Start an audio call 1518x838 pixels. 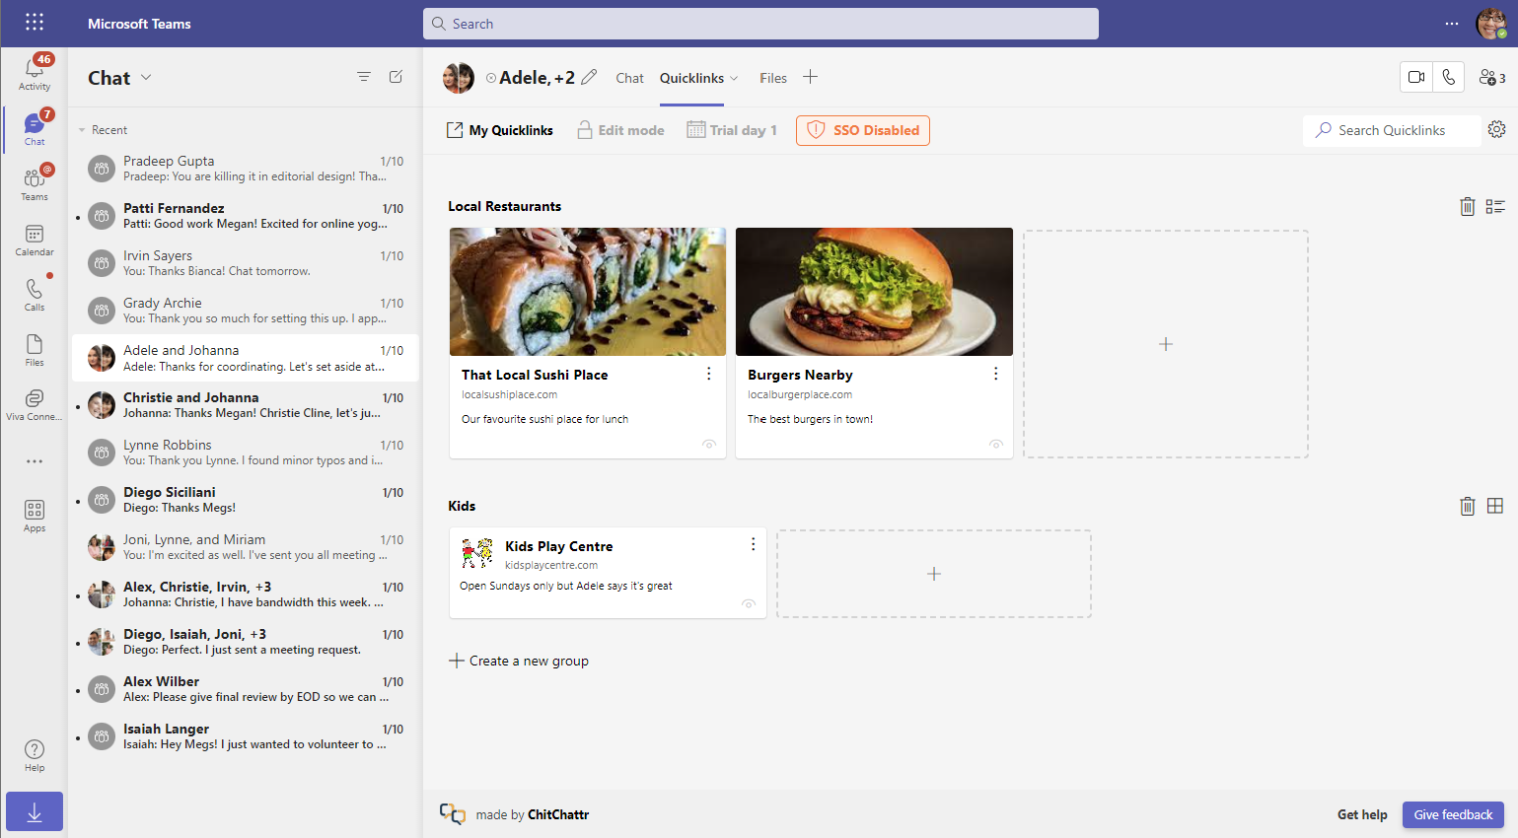pos(1448,77)
